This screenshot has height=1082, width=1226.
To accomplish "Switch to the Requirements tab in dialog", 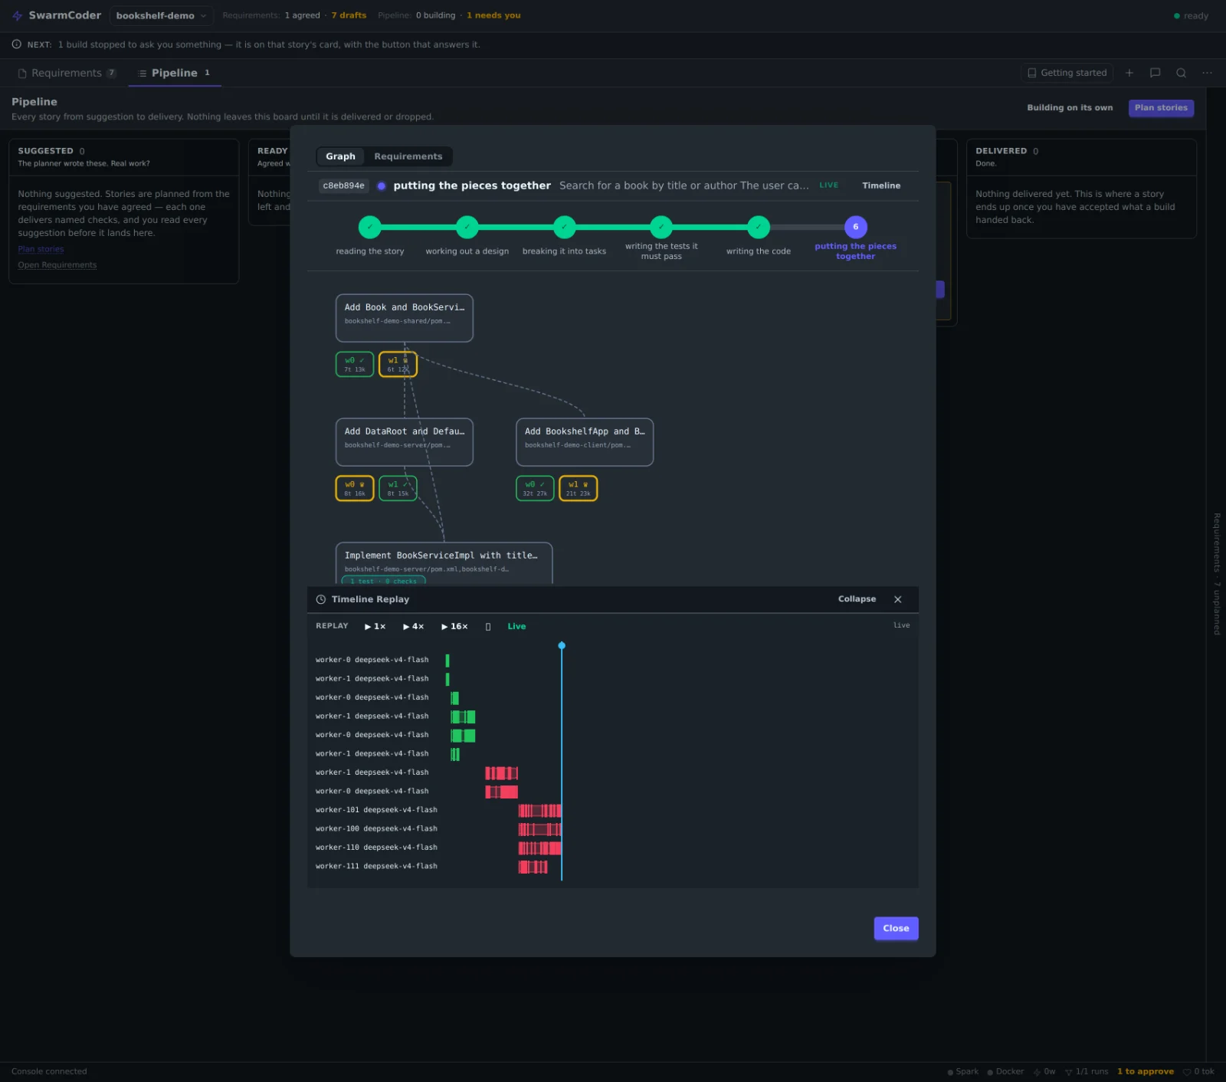I will click(x=408, y=156).
